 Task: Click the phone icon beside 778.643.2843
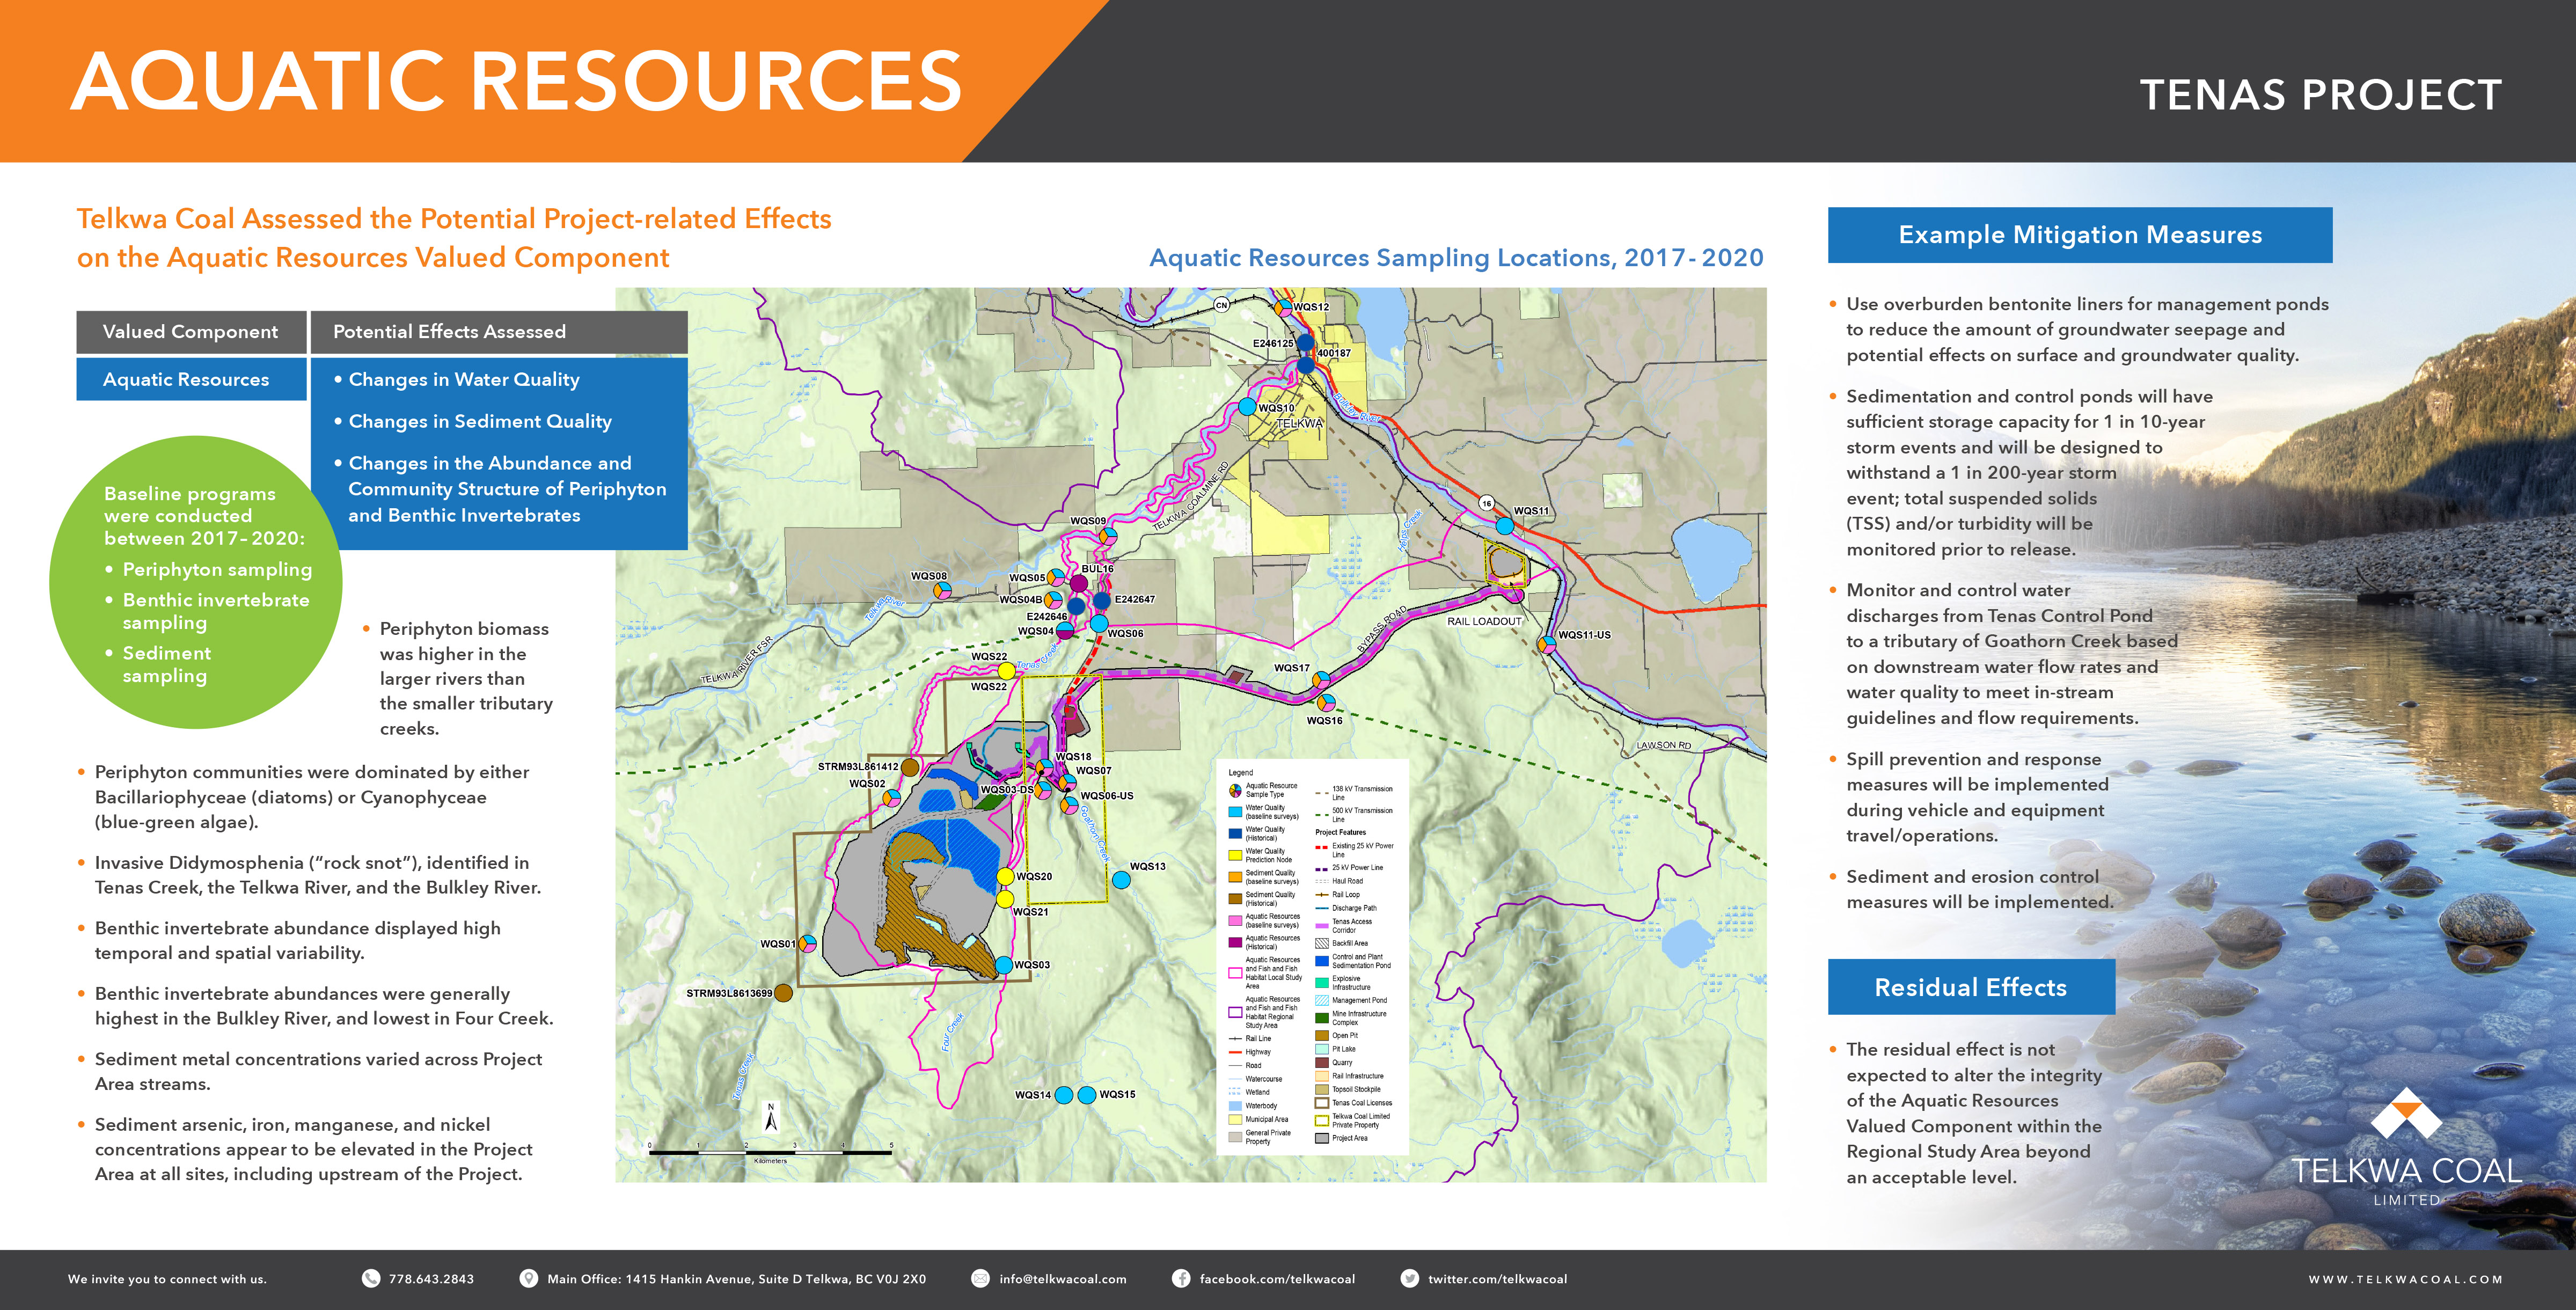pyautogui.click(x=370, y=1278)
